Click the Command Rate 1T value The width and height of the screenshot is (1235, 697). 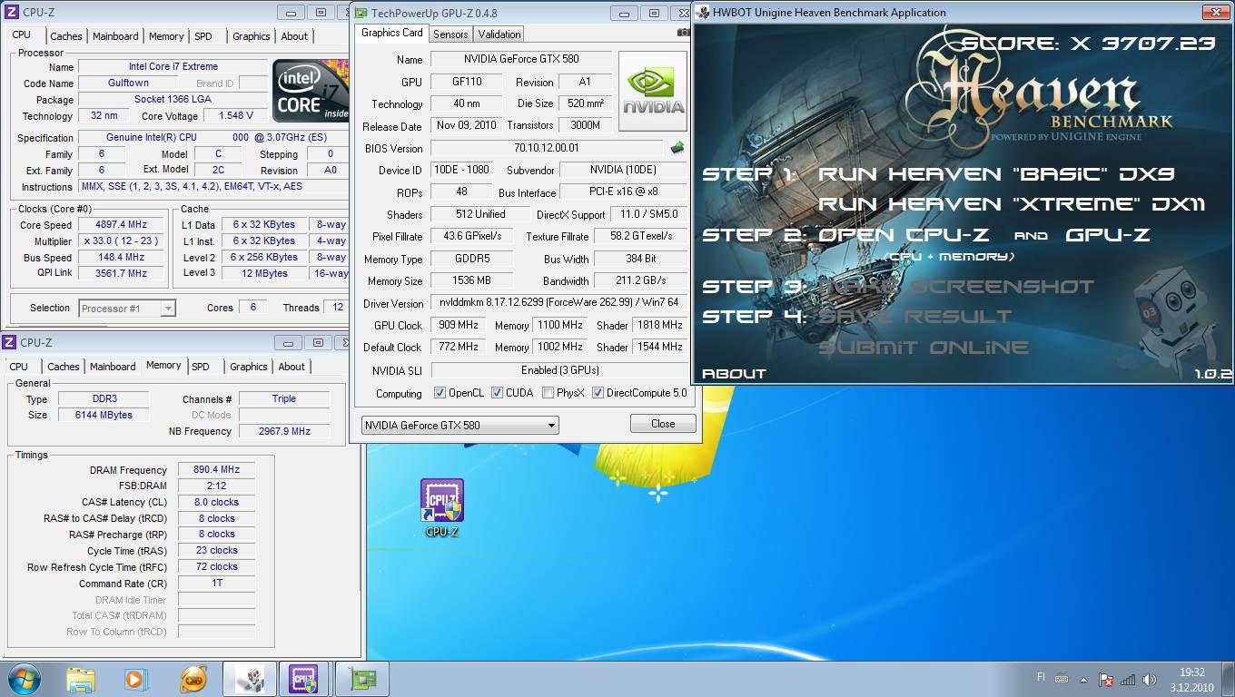point(216,583)
